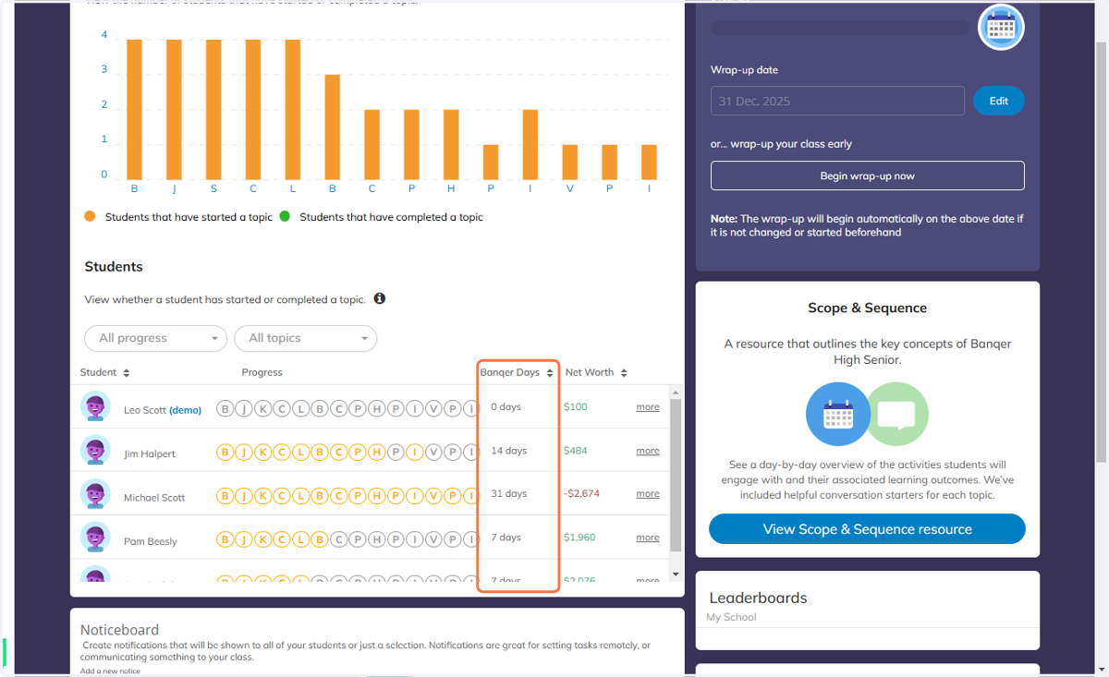Click Michael Scott's net worth of -$2,674
1109x677 pixels.
click(582, 493)
